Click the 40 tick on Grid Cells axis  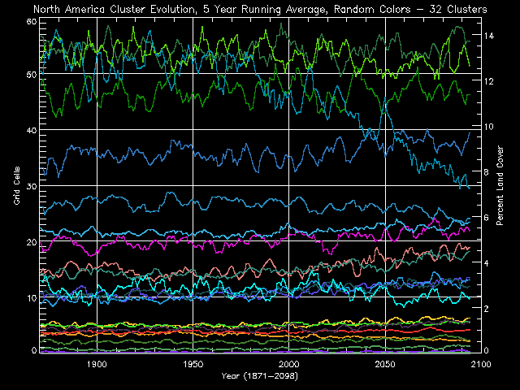click(32, 130)
